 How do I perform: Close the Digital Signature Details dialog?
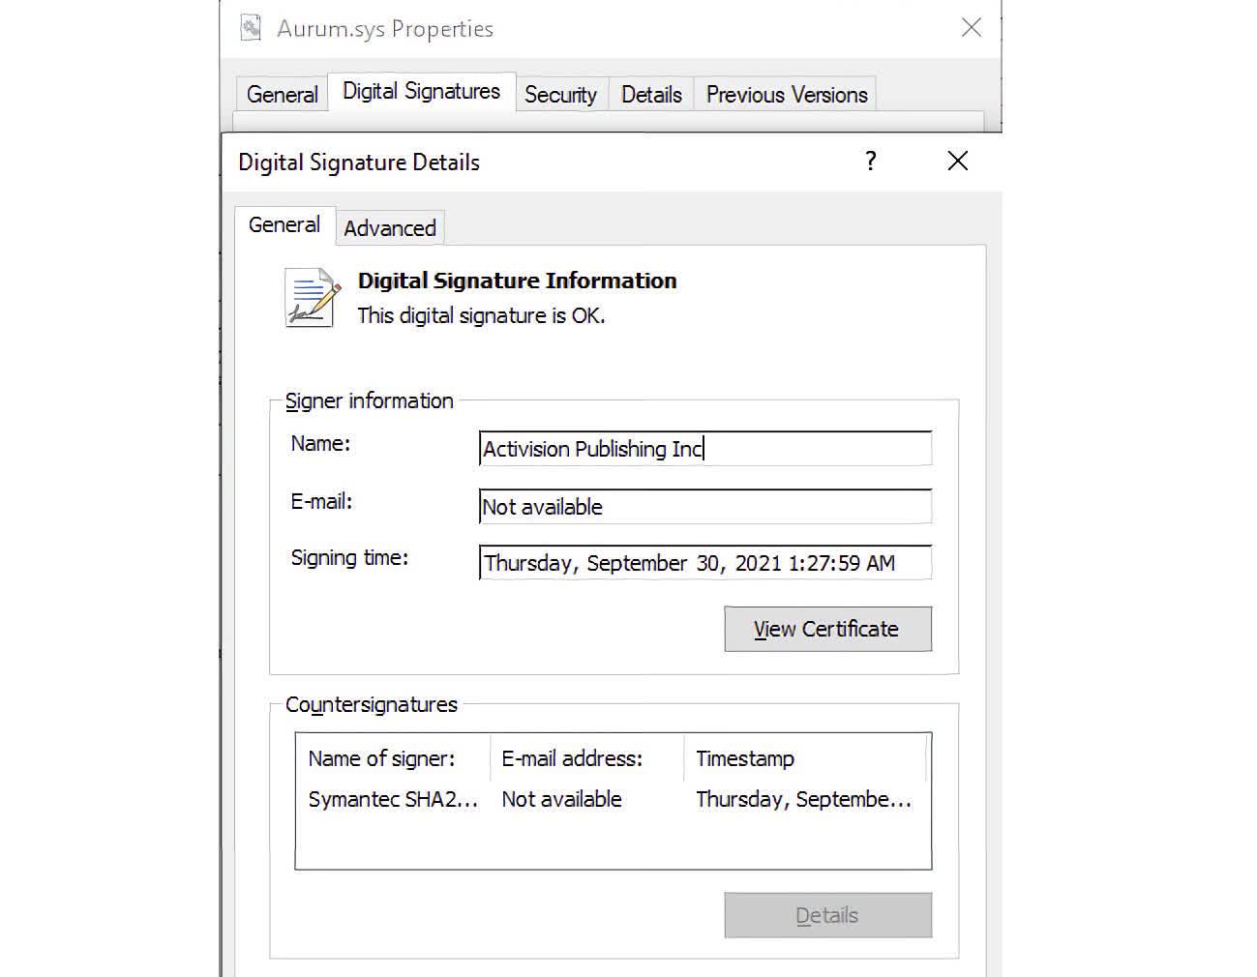(958, 161)
